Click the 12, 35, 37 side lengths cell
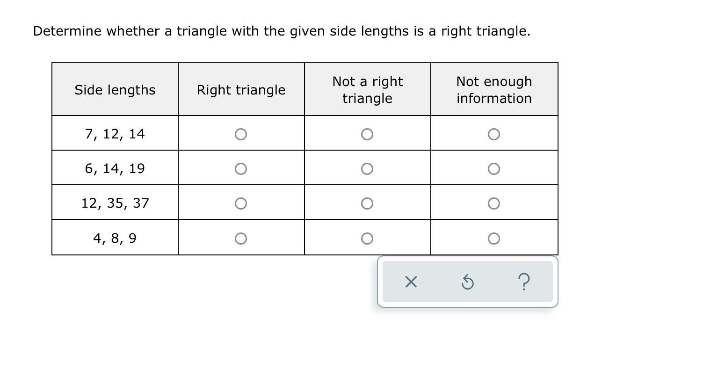Screen dimensions: 718x370 (115, 203)
